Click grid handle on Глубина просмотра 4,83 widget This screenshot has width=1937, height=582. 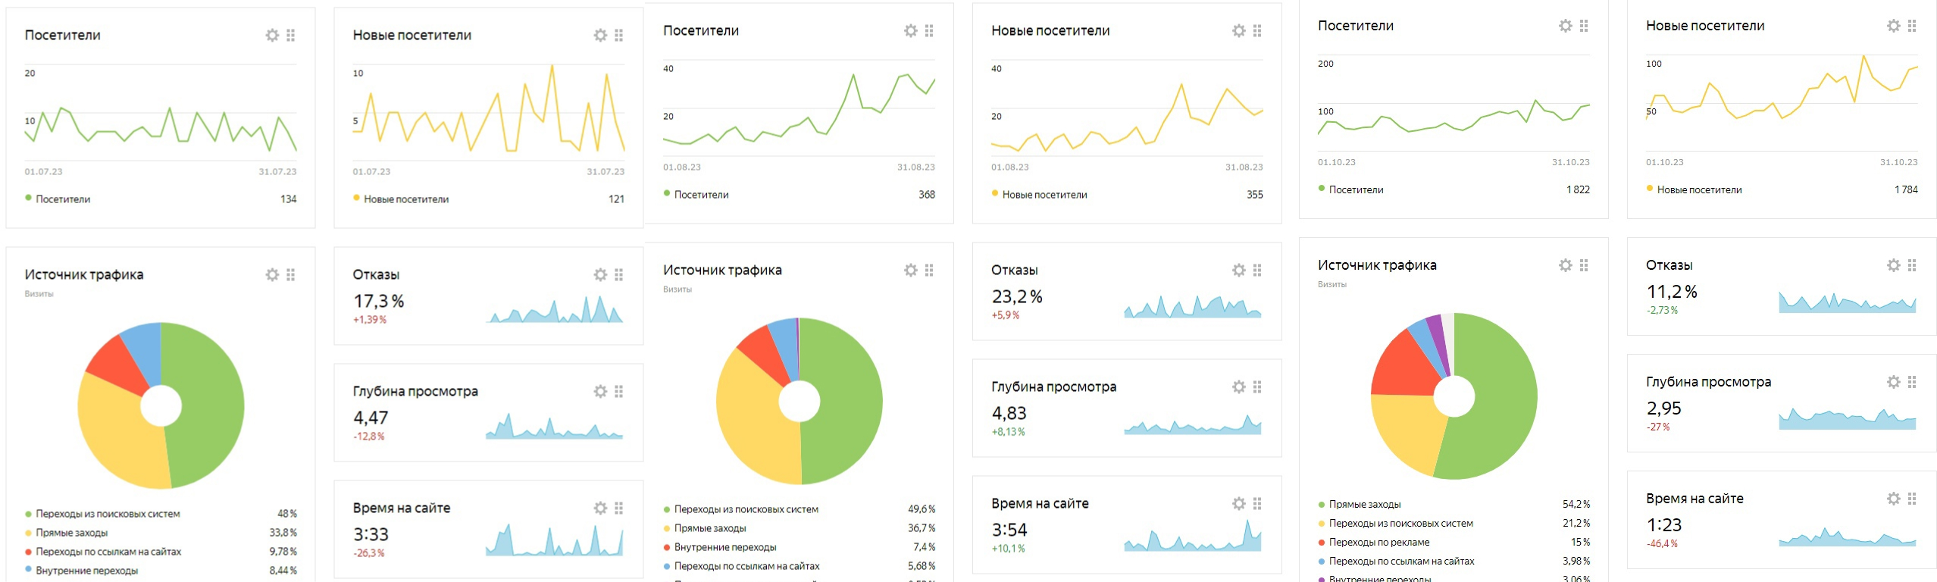1257,387
